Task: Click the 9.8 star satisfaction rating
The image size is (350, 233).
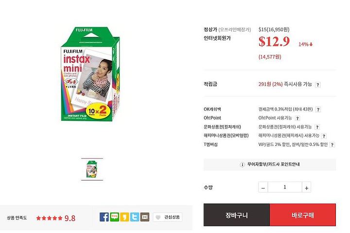Action: (x=55, y=218)
